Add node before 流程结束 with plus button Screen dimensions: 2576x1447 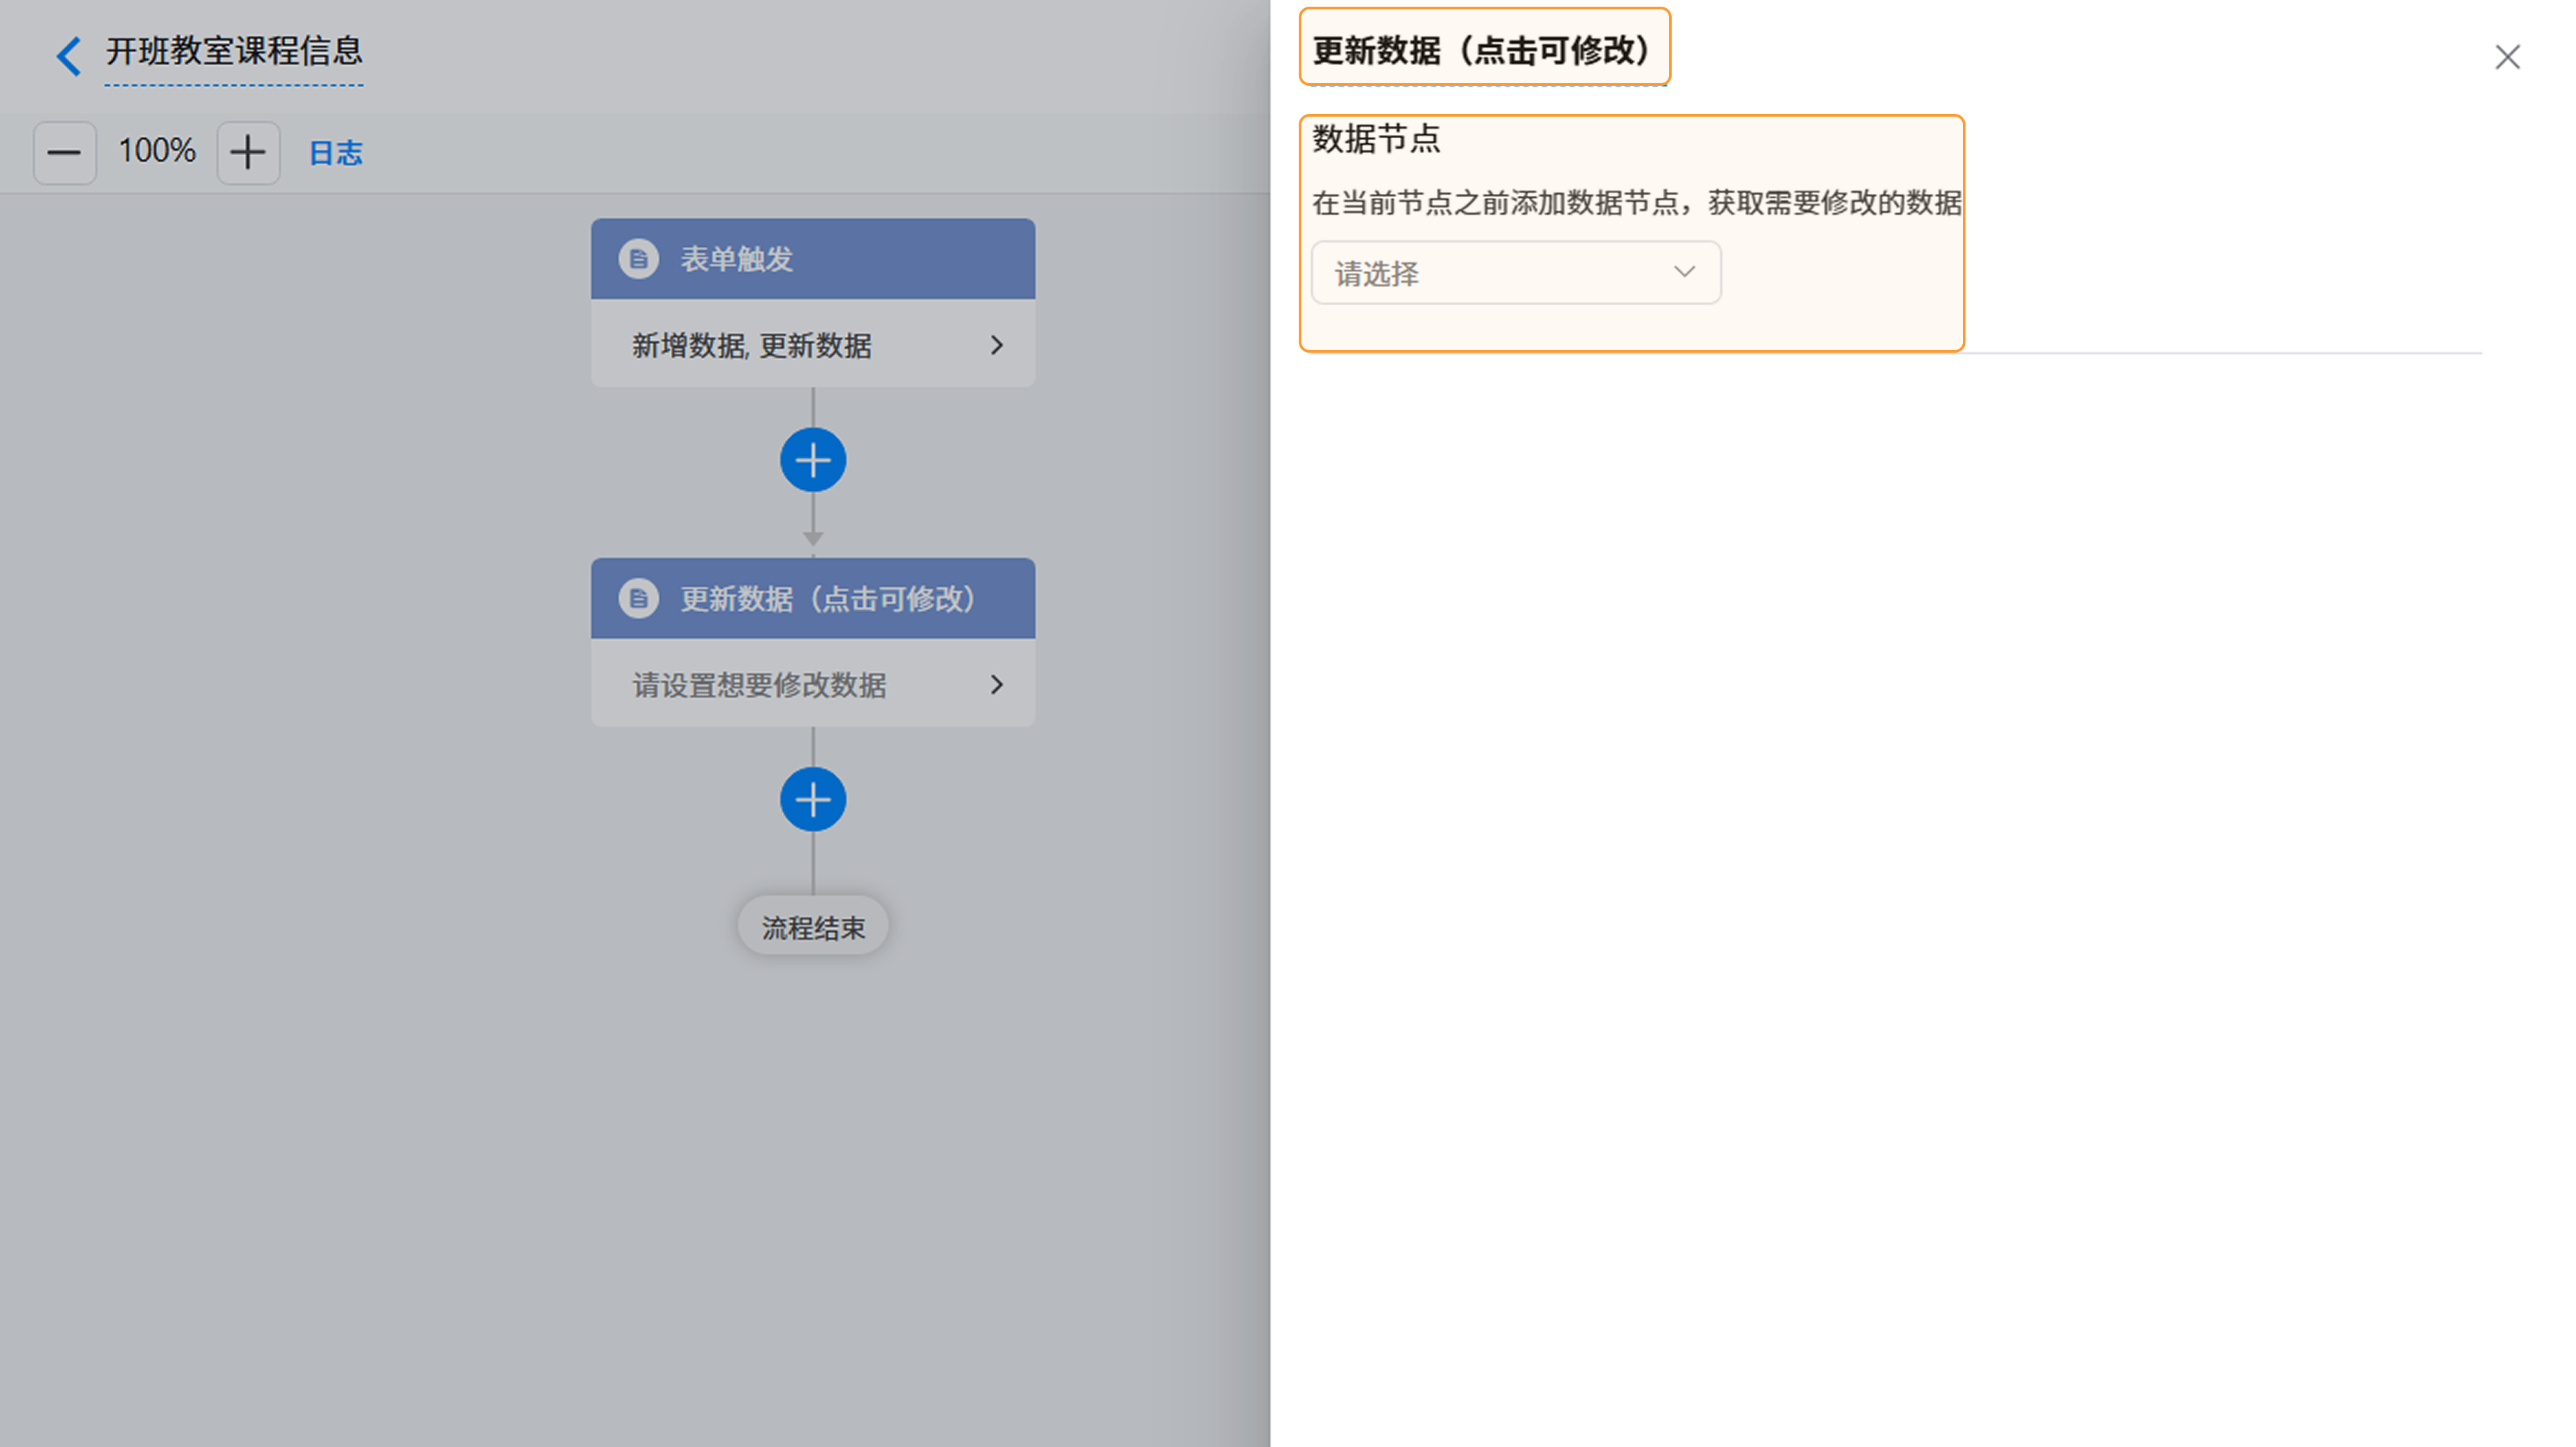pyautogui.click(x=813, y=799)
